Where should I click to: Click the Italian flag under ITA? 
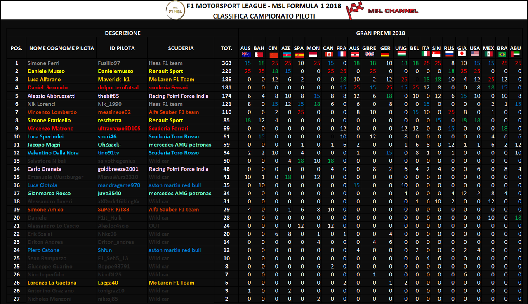pyautogui.click(x=426, y=54)
